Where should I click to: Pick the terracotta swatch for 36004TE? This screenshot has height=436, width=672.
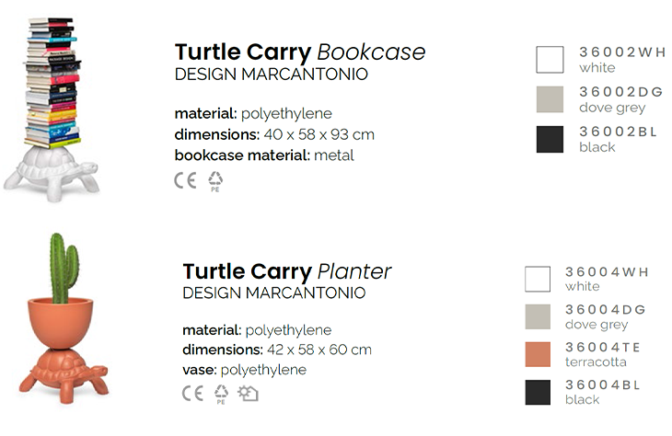click(x=538, y=354)
